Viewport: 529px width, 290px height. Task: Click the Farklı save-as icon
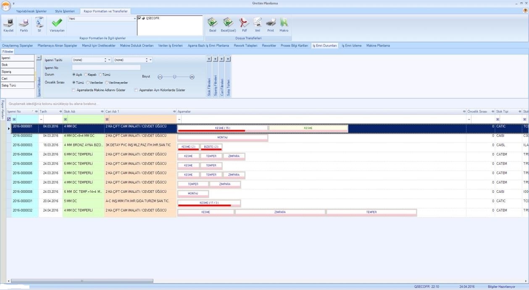coord(24,23)
